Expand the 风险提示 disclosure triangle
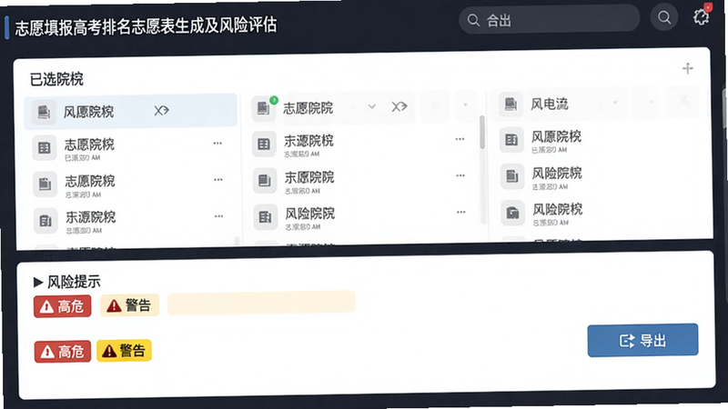This screenshot has width=728, height=409. [x=37, y=282]
